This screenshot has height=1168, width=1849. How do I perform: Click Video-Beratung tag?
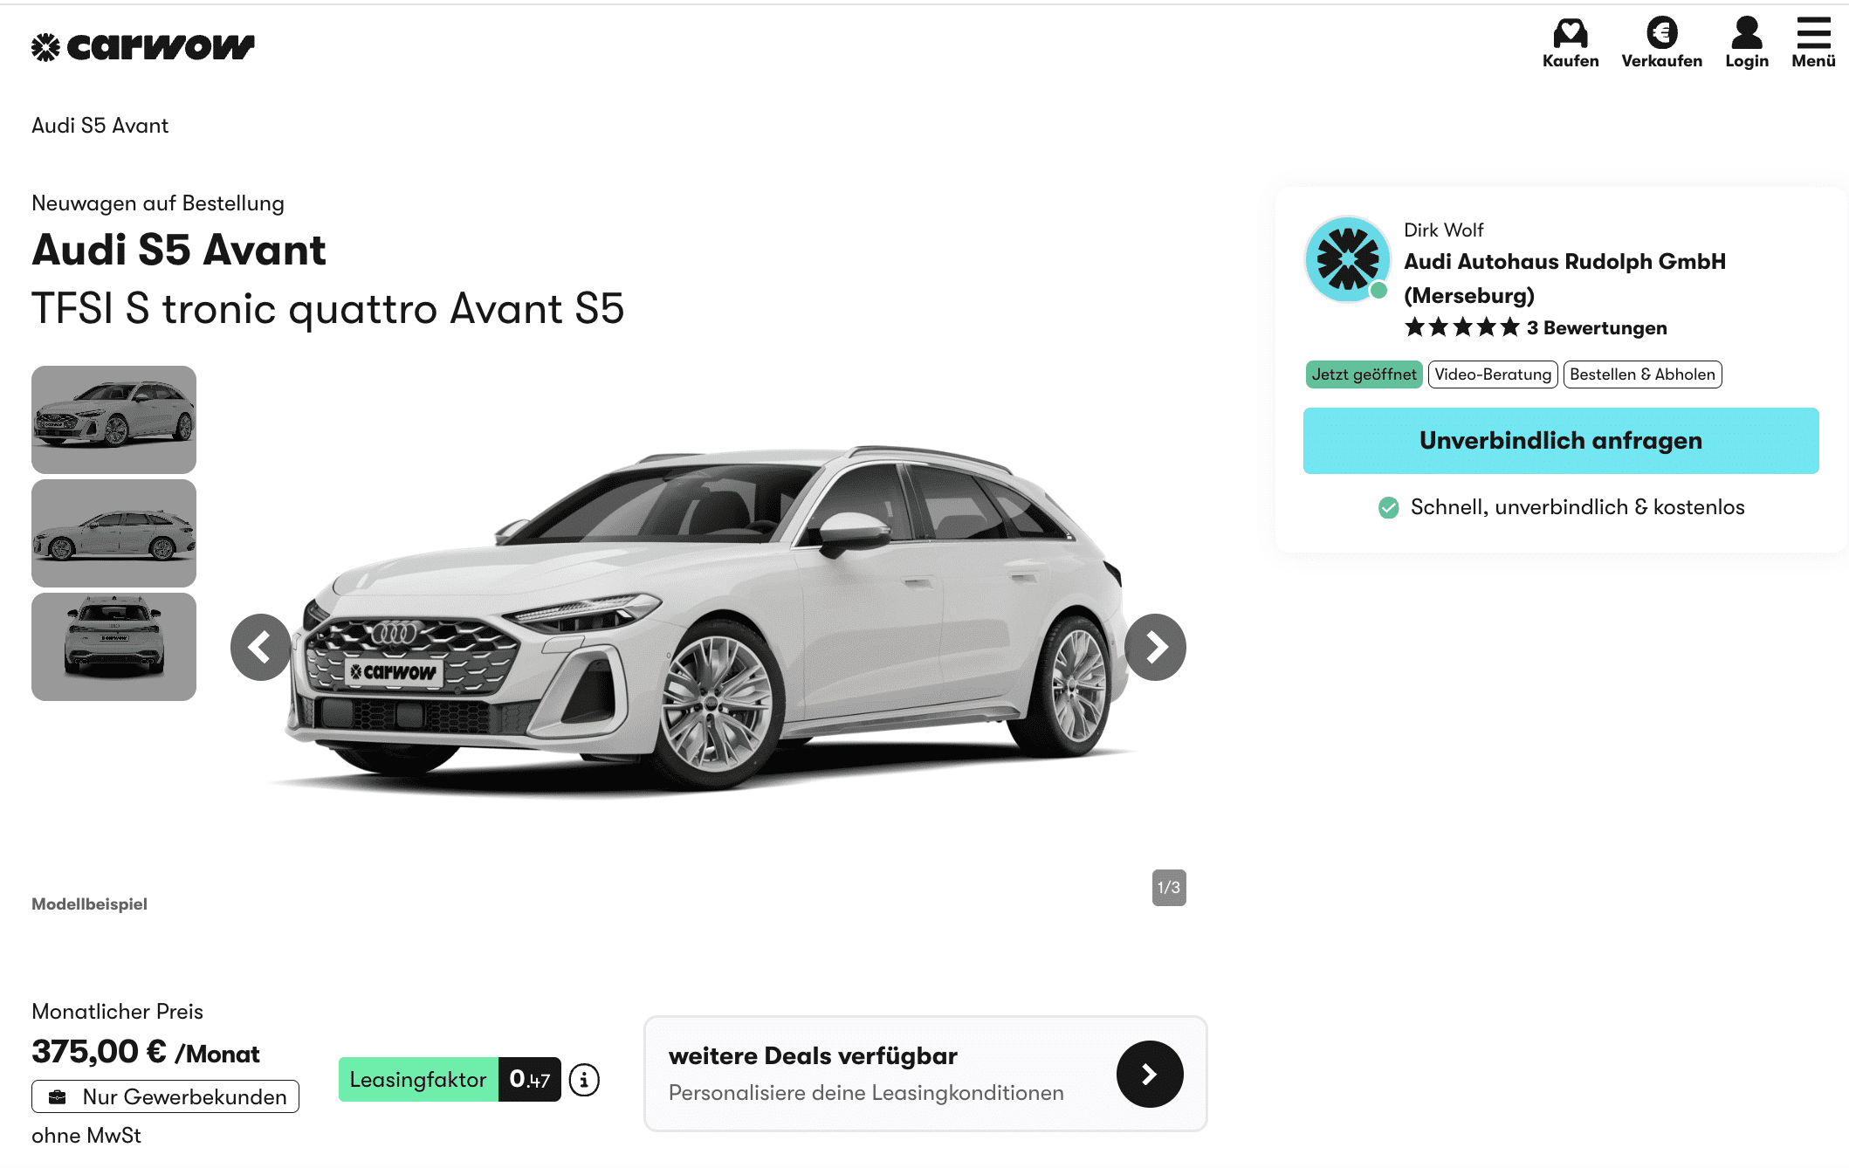[x=1492, y=374]
